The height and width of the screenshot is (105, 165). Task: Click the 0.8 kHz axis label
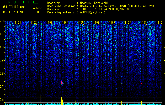(2, 73)
